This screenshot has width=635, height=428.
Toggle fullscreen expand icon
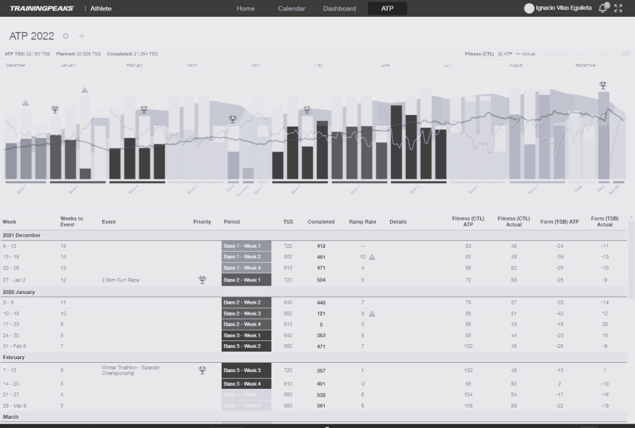(x=618, y=8)
